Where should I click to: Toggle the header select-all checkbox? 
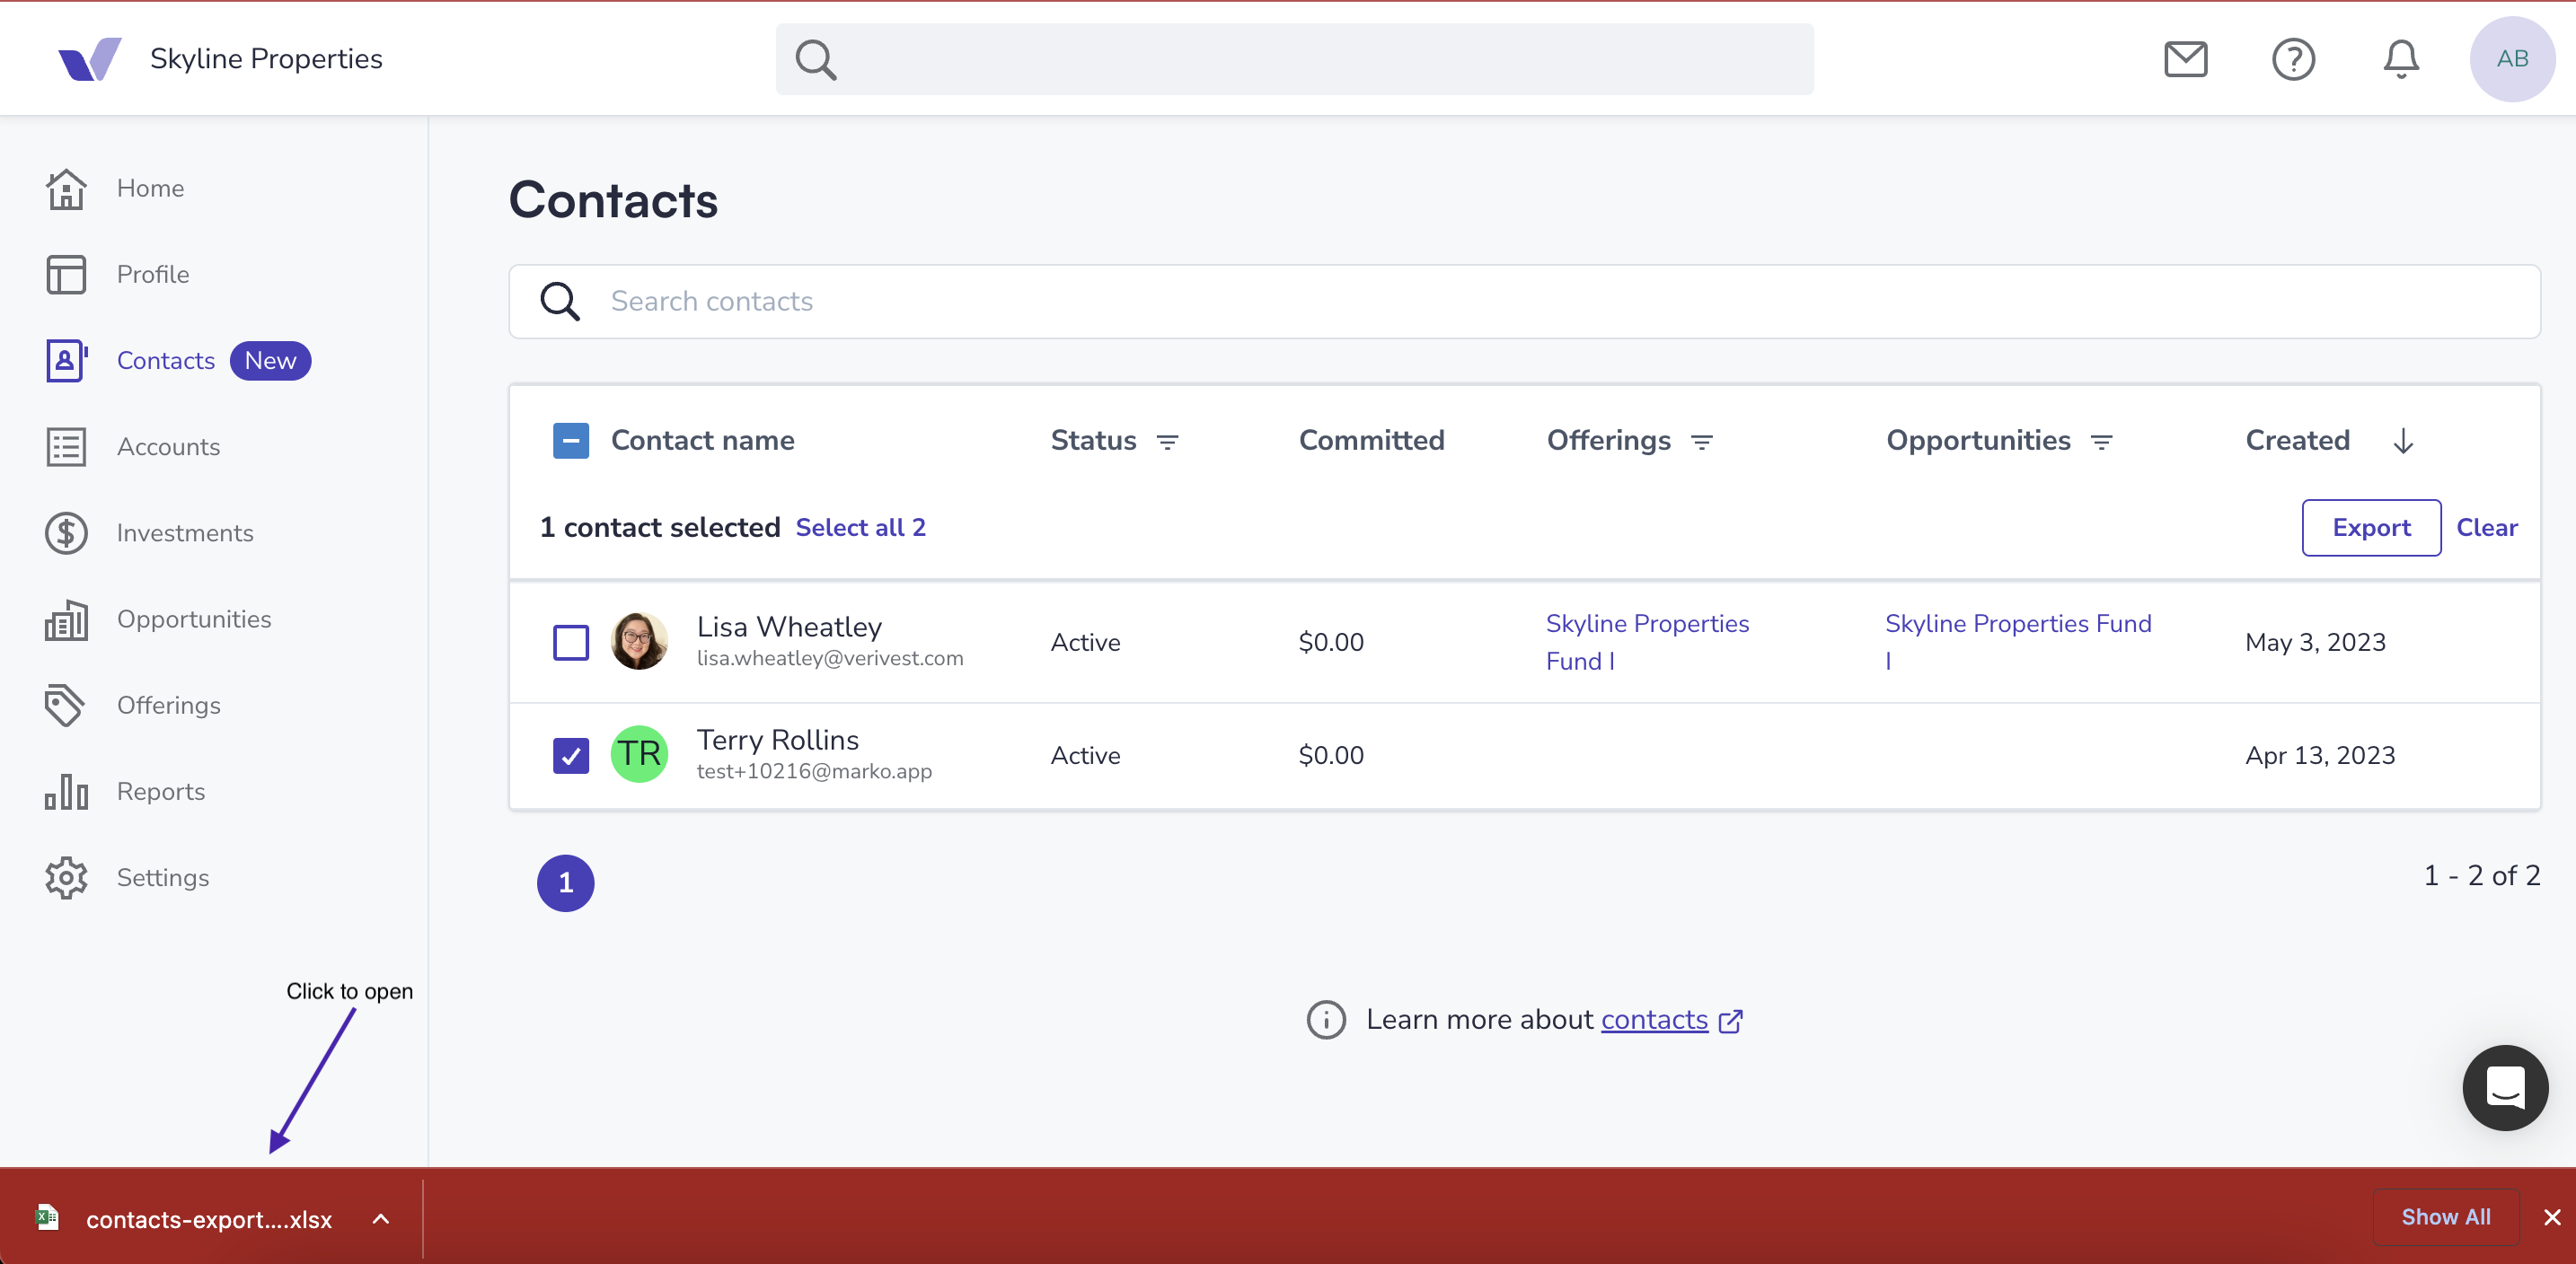pos(571,441)
